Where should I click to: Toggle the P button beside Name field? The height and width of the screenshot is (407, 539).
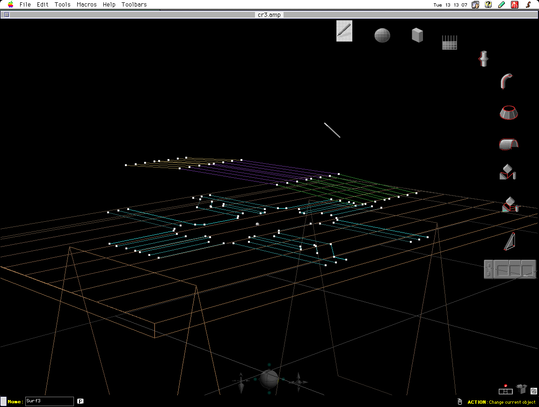coord(80,401)
